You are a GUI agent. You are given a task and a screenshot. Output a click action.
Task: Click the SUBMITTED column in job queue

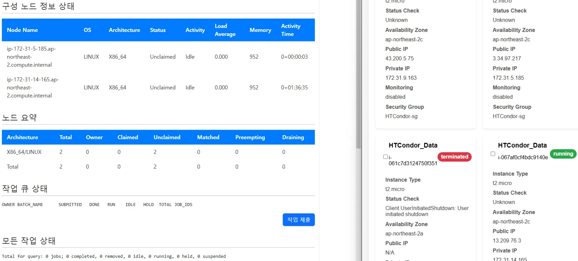click(x=70, y=205)
